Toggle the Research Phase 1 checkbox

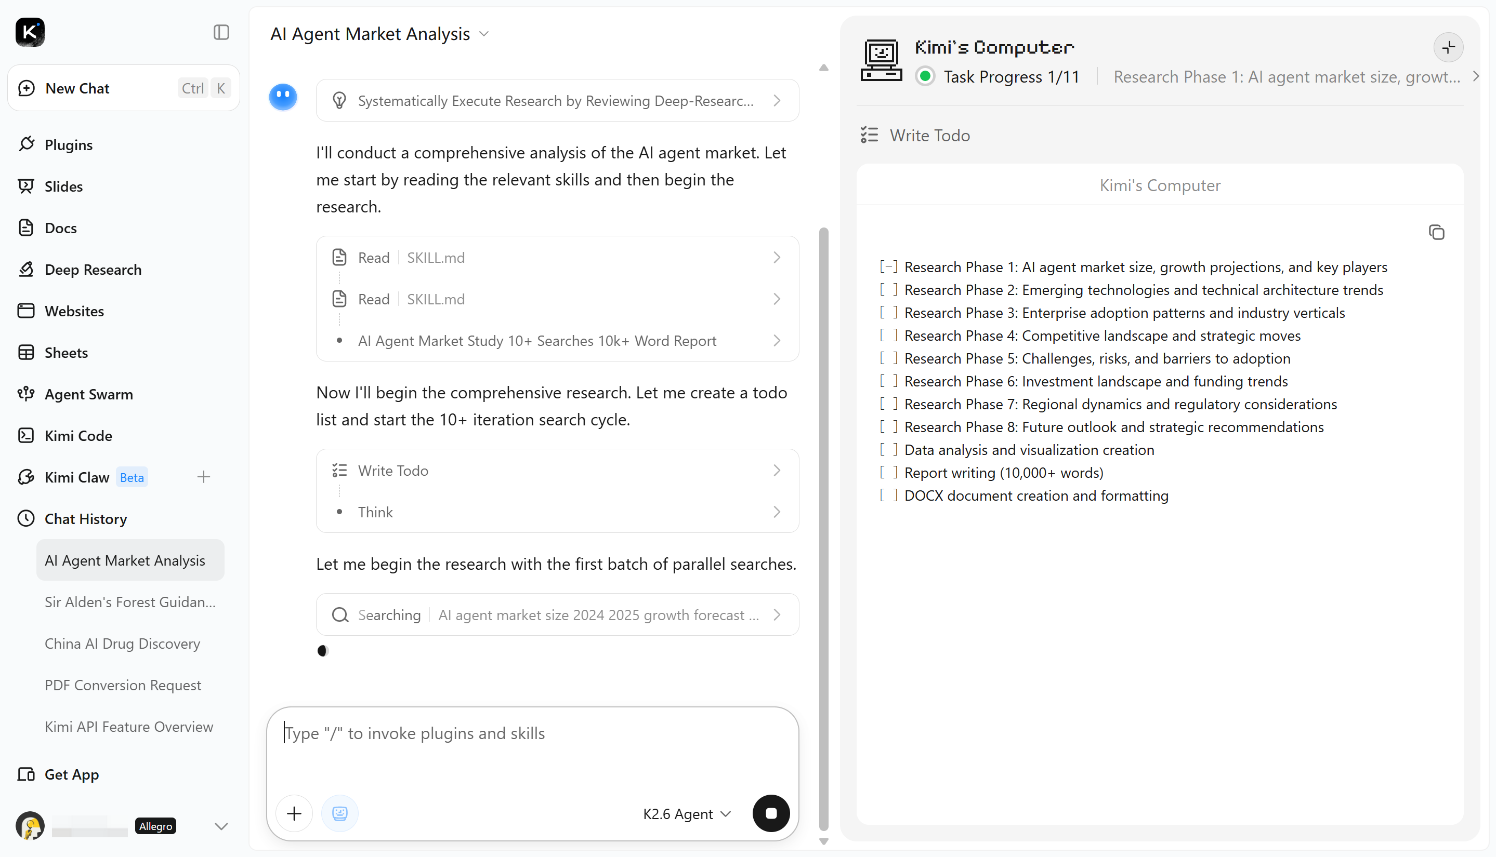tap(889, 266)
